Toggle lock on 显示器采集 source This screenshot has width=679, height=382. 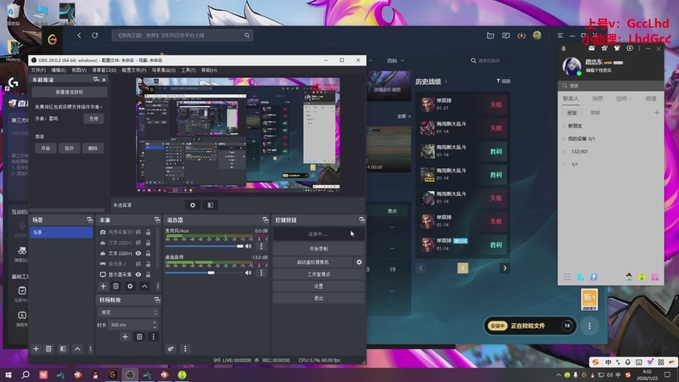point(148,274)
